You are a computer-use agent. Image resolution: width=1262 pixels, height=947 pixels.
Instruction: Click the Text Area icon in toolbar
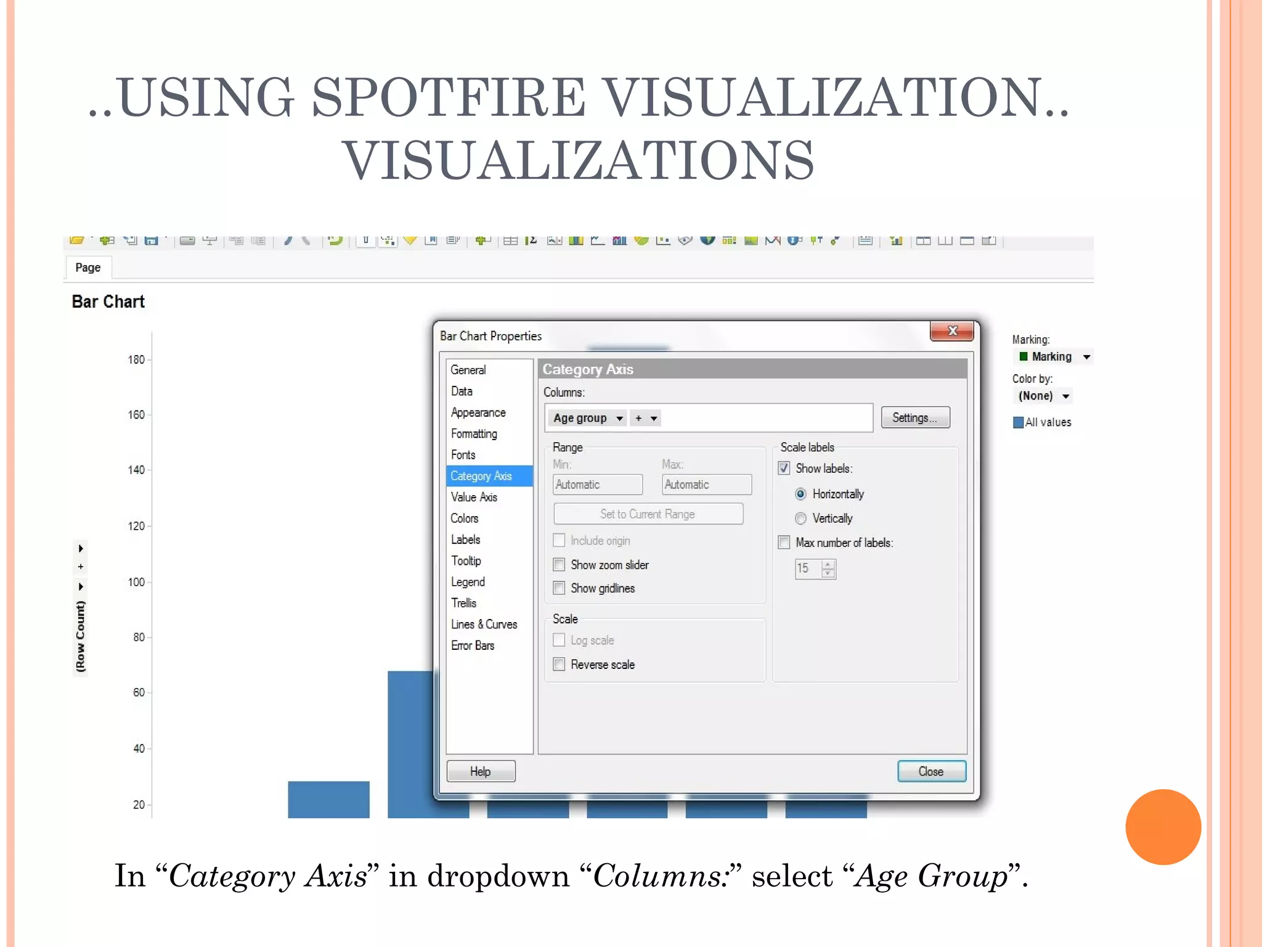pos(865,240)
